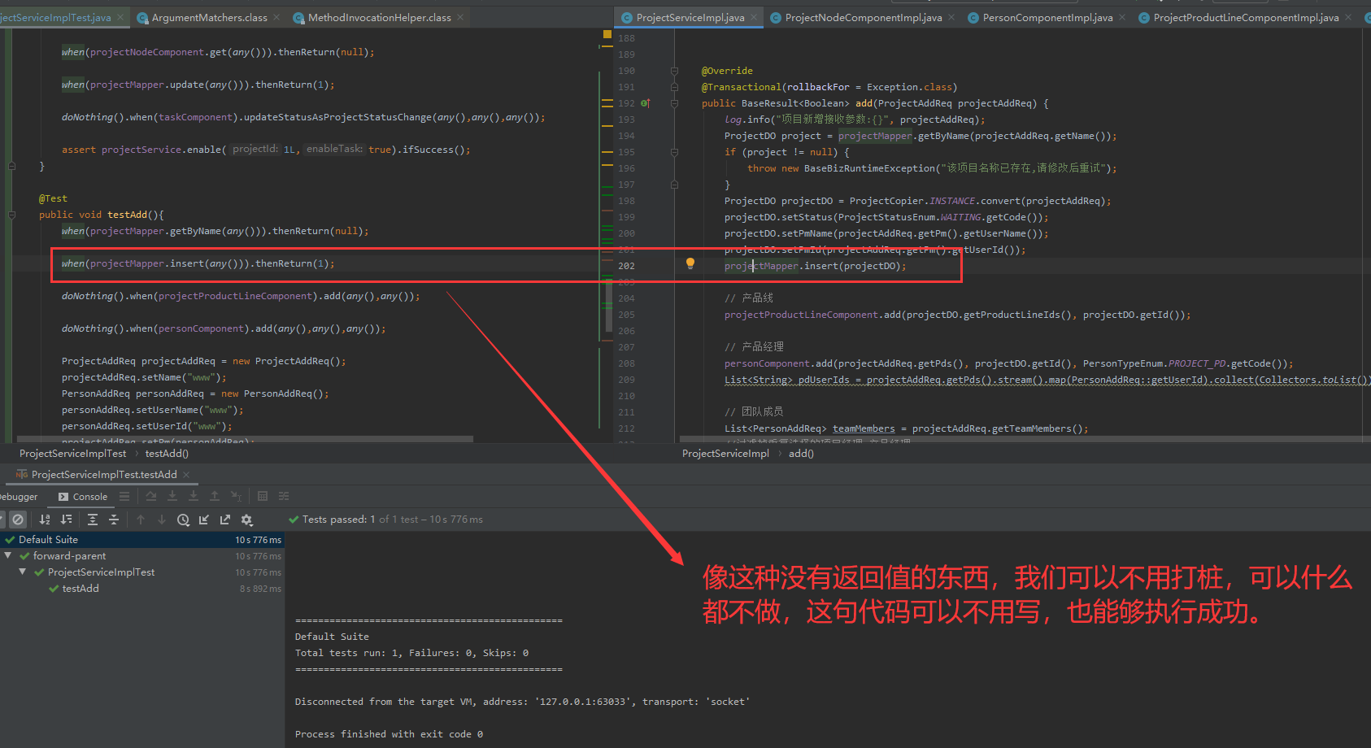
Task: Select Default Suite test row
Action: [142, 540]
